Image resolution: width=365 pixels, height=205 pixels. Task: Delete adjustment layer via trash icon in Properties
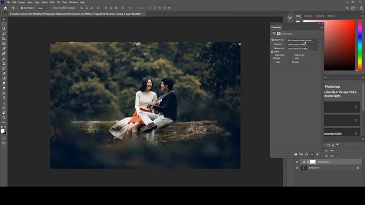click(317, 154)
